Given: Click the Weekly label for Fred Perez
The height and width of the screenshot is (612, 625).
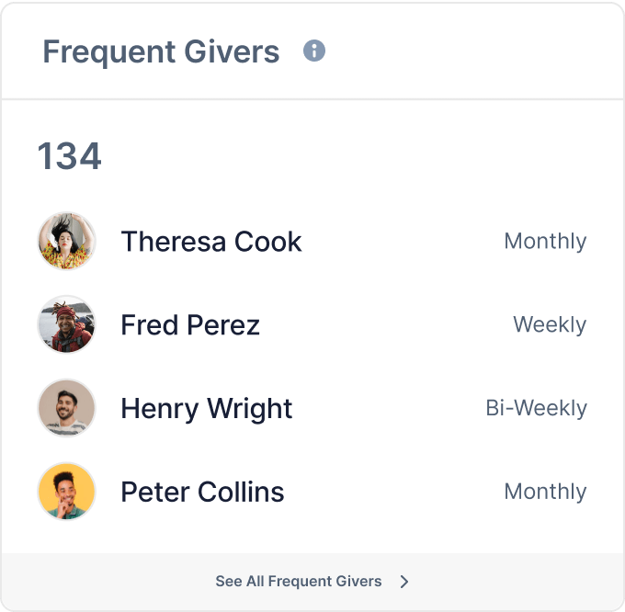Looking at the screenshot, I should (550, 324).
